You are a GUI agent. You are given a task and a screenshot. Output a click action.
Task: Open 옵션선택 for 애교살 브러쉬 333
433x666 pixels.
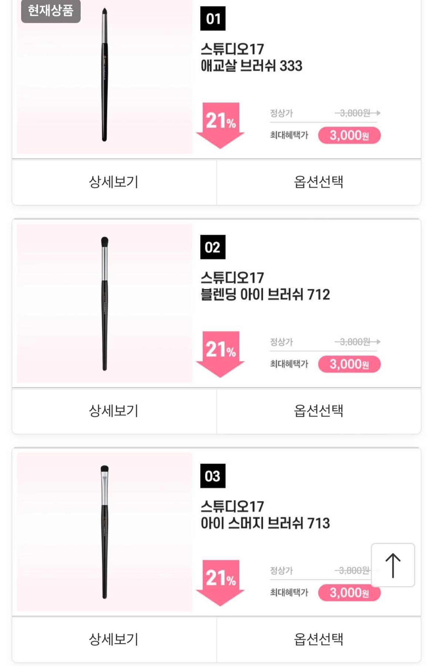[319, 182]
